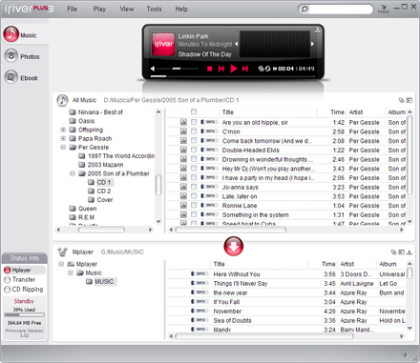Click the attach icon in All Music header
The image size is (420, 363).
click(x=402, y=100)
